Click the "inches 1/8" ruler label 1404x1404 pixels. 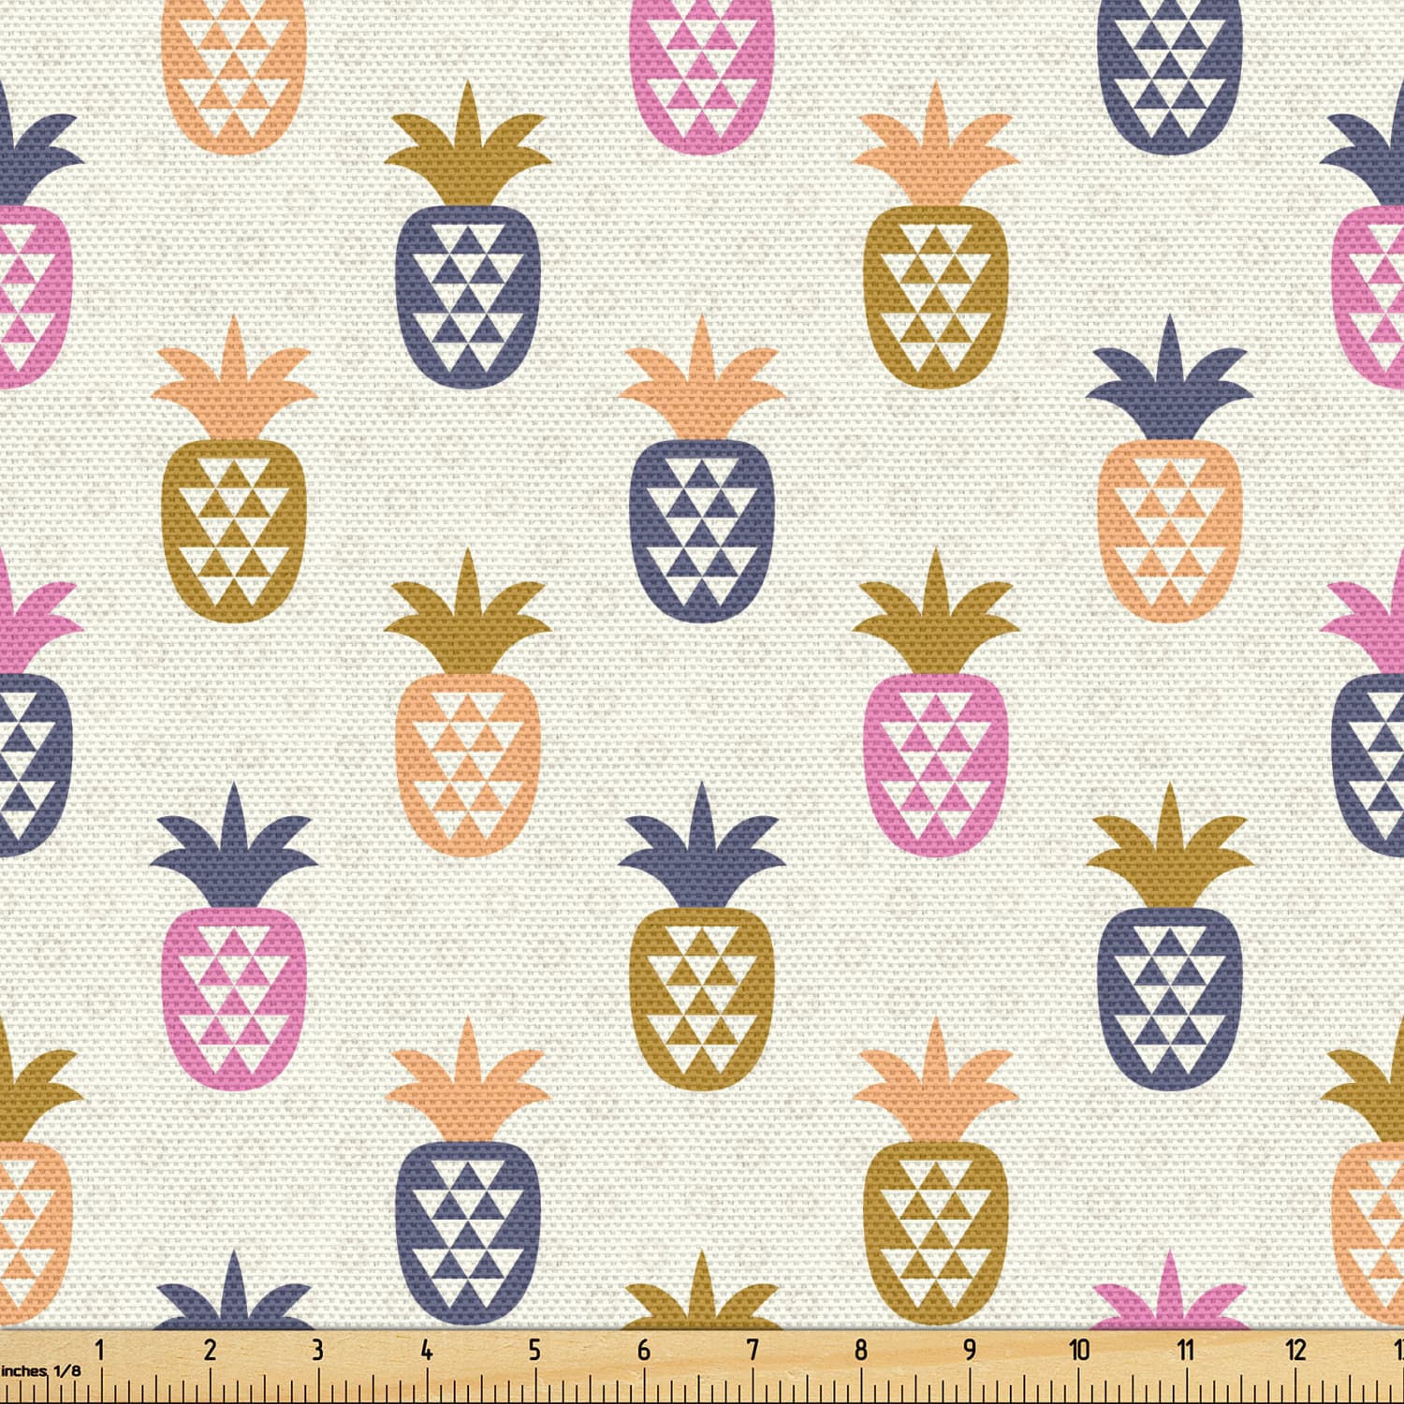pyautogui.click(x=41, y=1371)
